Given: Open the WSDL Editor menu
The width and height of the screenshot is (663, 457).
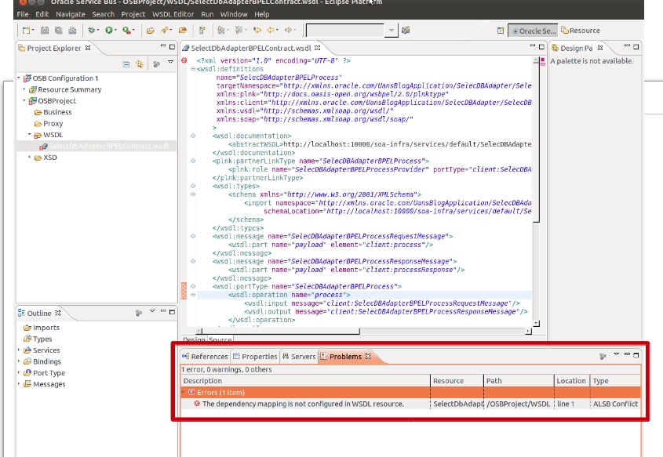Looking at the screenshot, I should 173,14.
